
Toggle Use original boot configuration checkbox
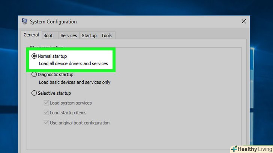click(46, 122)
